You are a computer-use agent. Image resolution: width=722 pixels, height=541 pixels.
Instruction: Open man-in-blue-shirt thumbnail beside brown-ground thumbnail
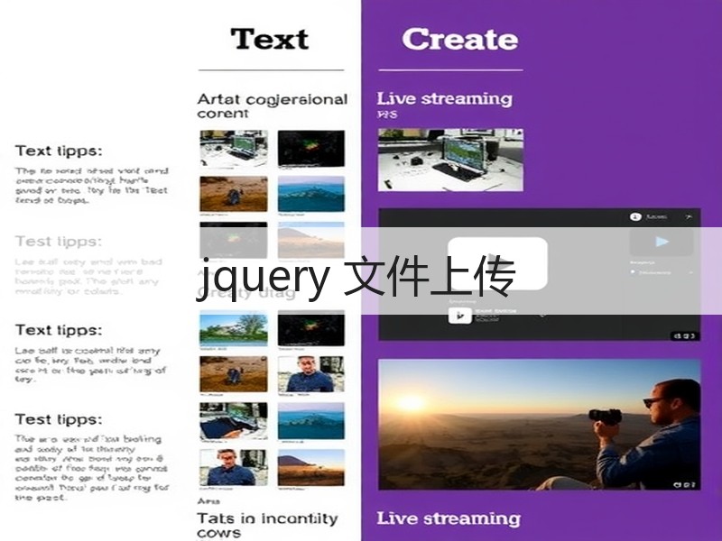point(310,374)
